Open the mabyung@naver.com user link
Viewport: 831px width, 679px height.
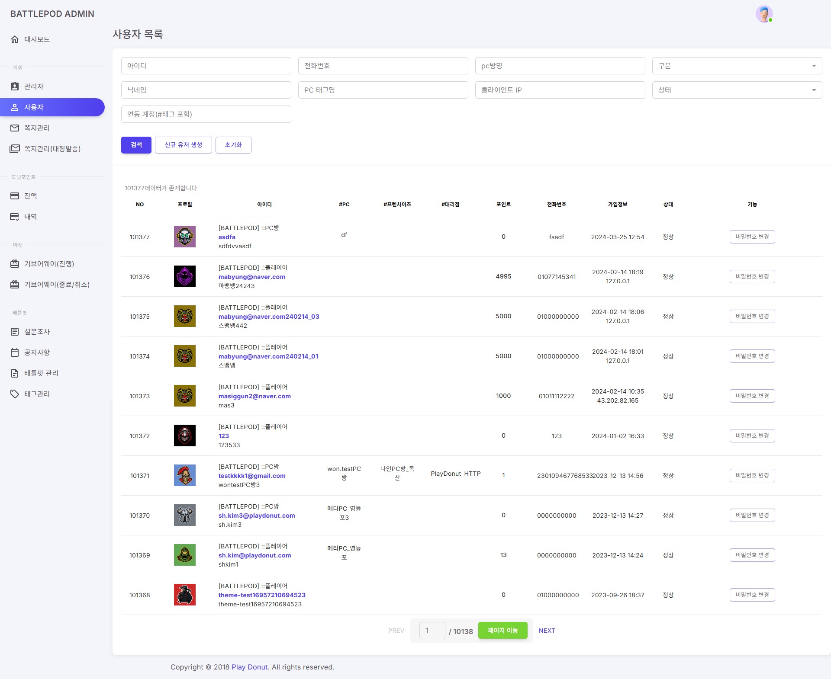coord(251,277)
